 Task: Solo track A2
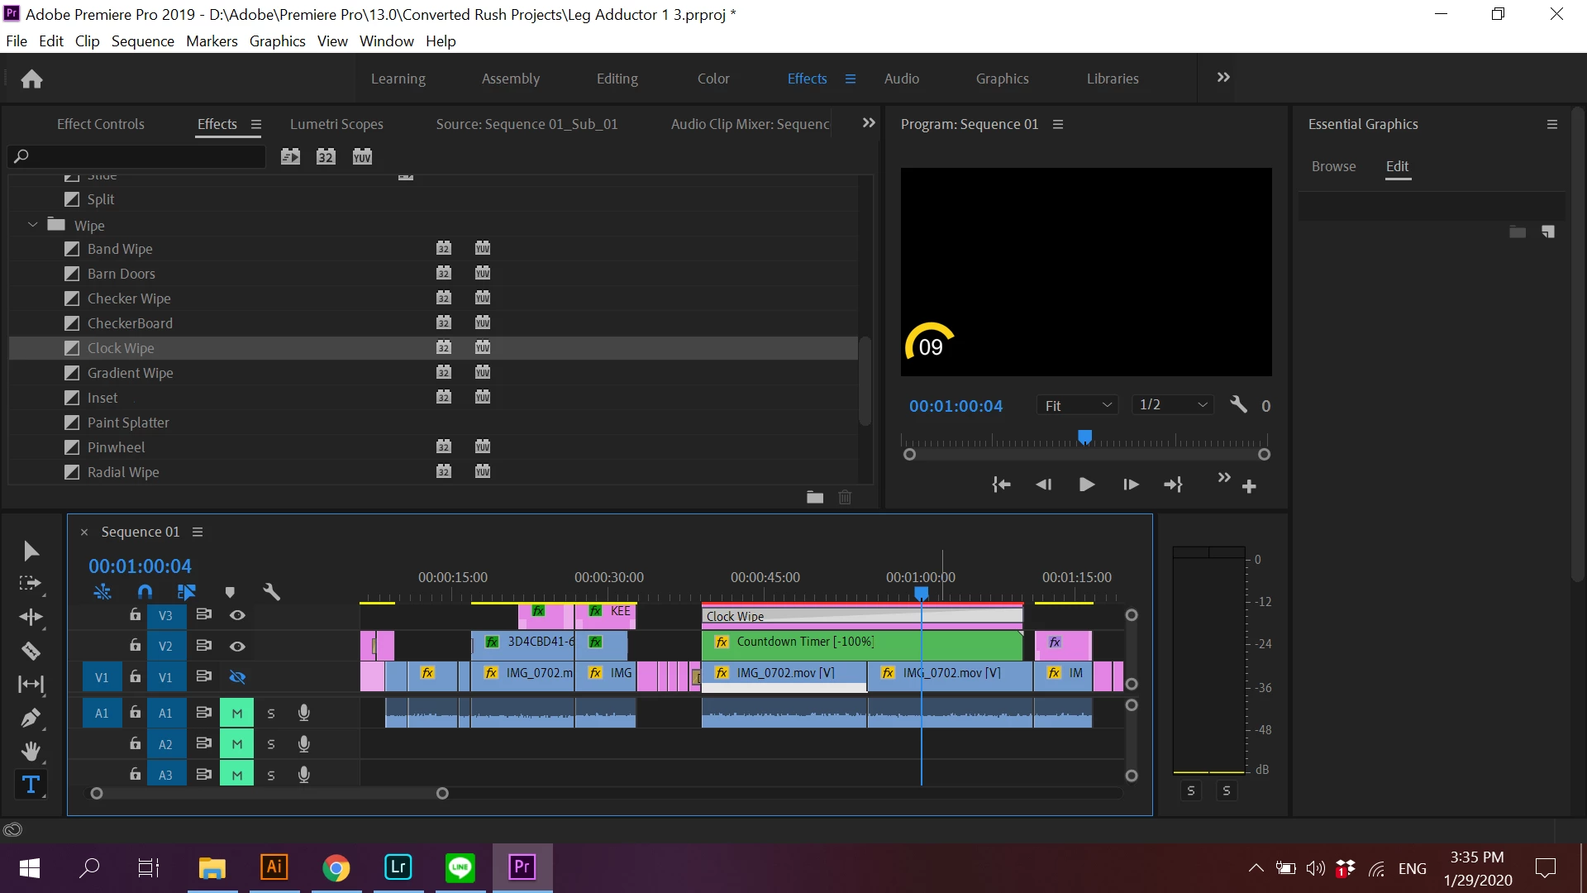point(271,744)
